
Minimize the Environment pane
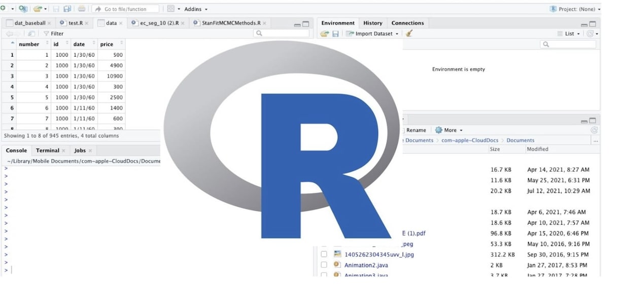pos(584,24)
